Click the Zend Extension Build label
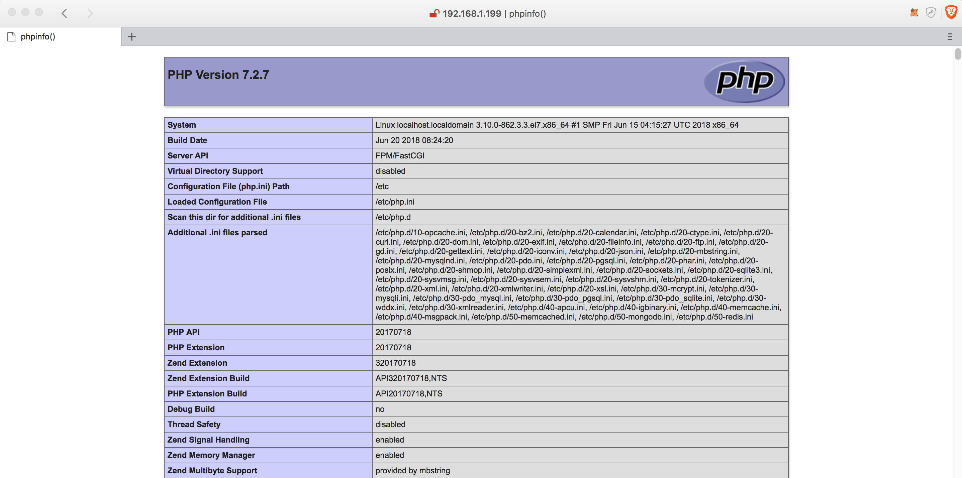Viewport: 962px width, 478px height. tap(208, 378)
